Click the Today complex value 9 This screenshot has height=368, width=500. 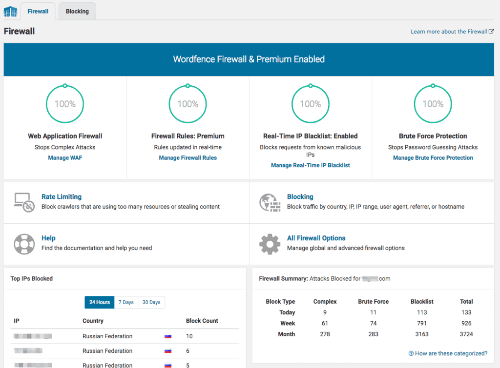pos(325,312)
